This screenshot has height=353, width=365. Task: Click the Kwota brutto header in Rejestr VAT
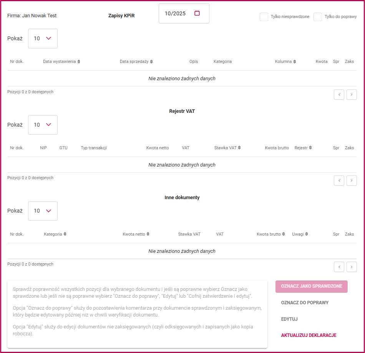pos(277,148)
